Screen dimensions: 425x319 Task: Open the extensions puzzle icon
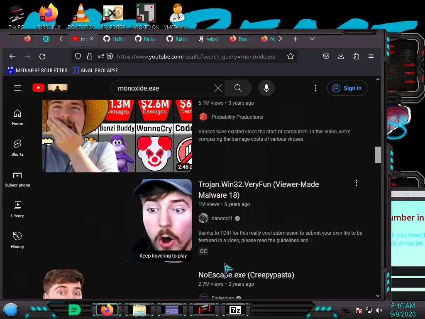tap(356, 56)
